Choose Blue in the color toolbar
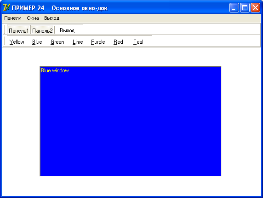 pyautogui.click(x=37, y=42)
